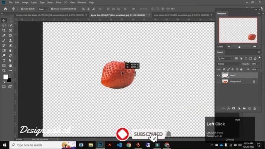Image resolution: width=265 pixels, height=149 pixels.
Task: Open the Image menu
Action: pos(25,2)
